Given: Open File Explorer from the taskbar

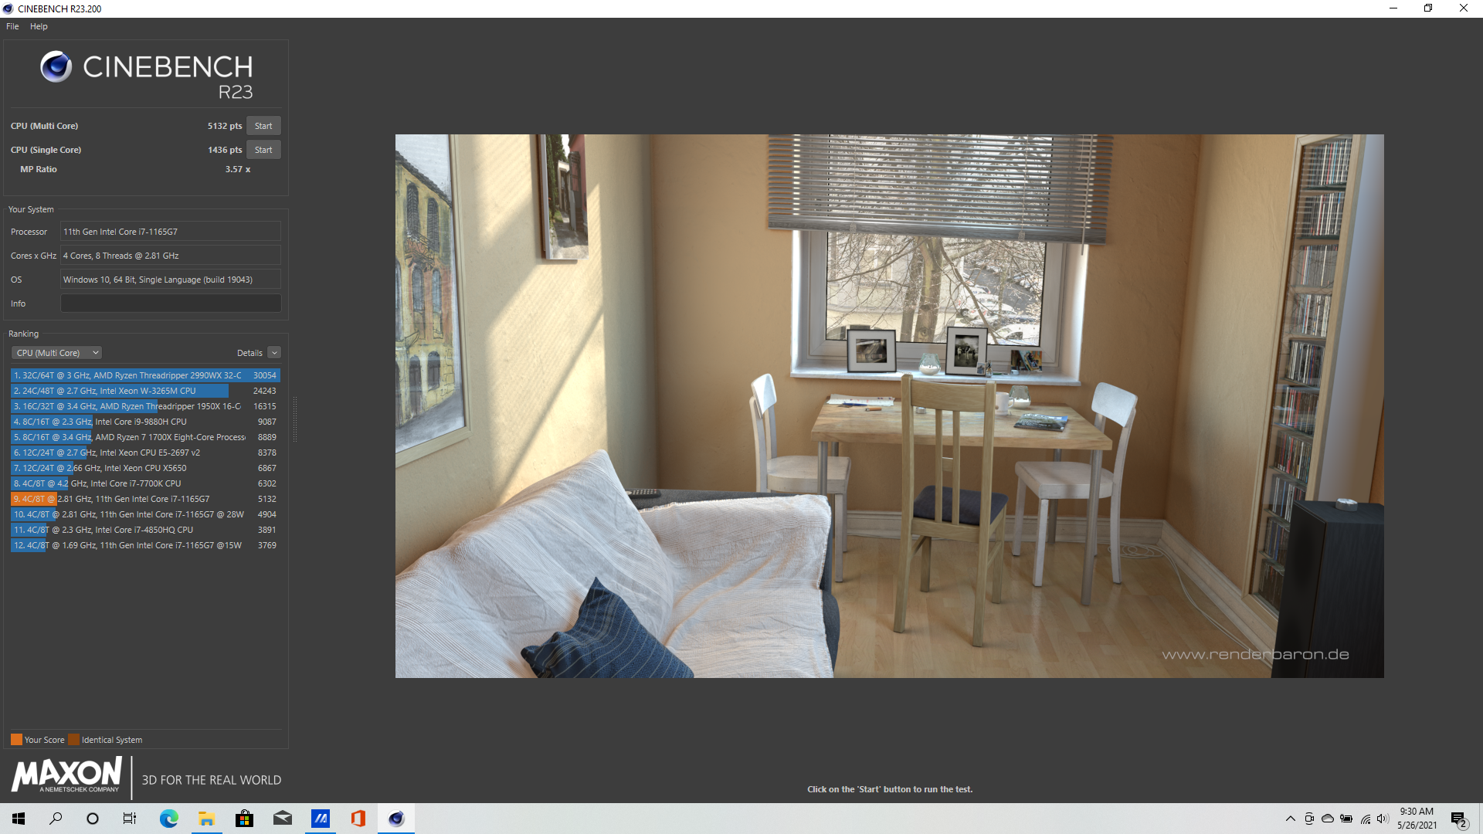Looking at the screenshot, I should (206, 819).
